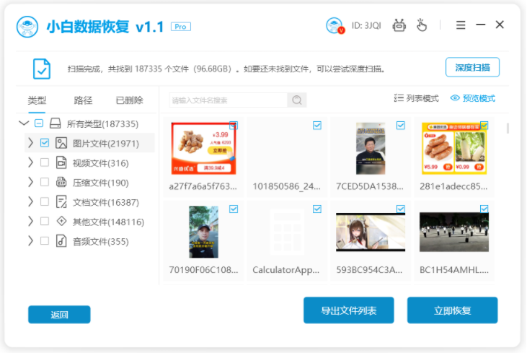Click the audio files music note icon
The height and width of the screenshot is (353, 527).
[61, 241]
